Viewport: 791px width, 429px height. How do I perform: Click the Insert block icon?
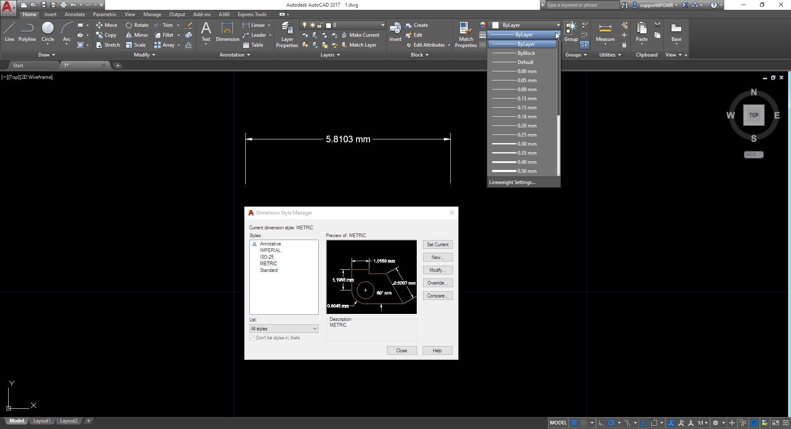(395, 32)
